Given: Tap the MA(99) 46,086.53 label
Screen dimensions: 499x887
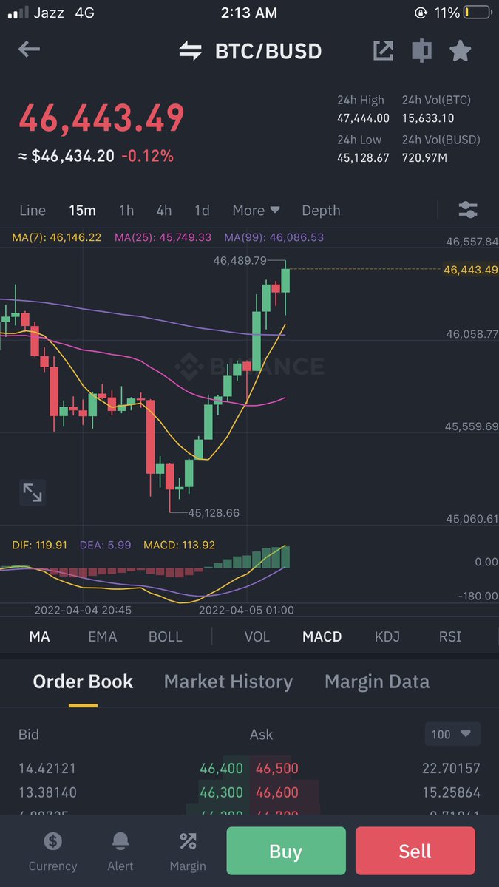Looking at the screenshot, I should pos(274,238).
